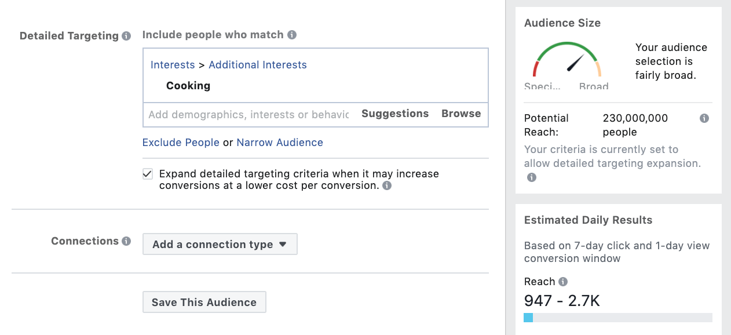
Task: Select the Suggestions option
Action: point(395,114)
